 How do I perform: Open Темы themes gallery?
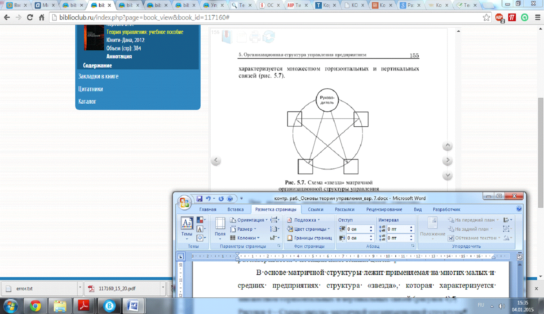pyautogui.click(x=187, y=227)
